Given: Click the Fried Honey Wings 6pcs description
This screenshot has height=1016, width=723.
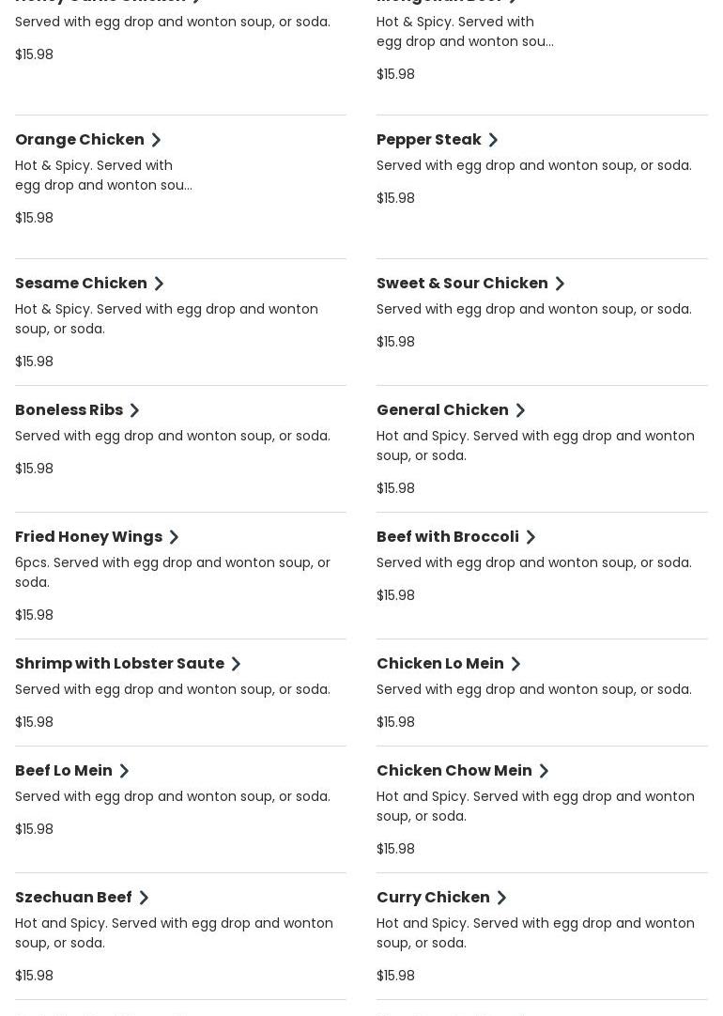Looking at the screenshot, I should 173,572.
